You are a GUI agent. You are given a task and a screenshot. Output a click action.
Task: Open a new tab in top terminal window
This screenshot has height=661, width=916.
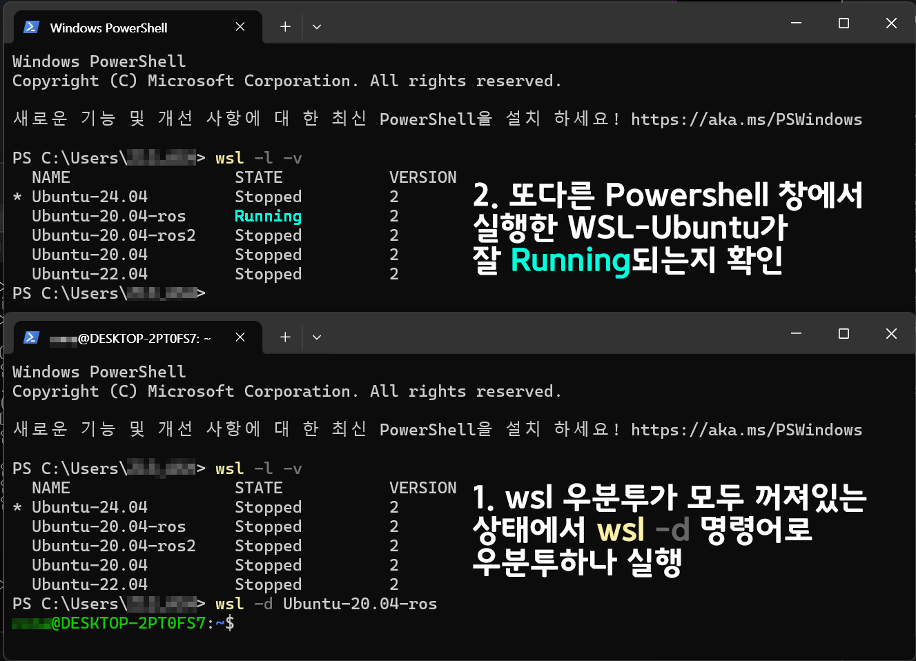(x=285, y=27)
